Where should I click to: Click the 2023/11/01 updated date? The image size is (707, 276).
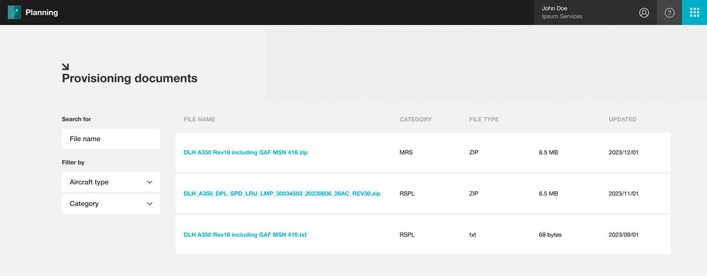coord(624,193)
